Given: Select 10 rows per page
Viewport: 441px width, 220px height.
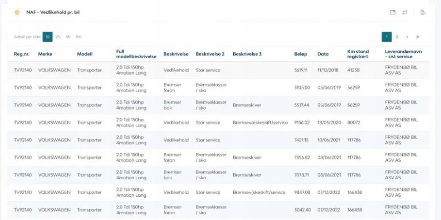Looking at the screenshot, I should [x=47, y=37].
